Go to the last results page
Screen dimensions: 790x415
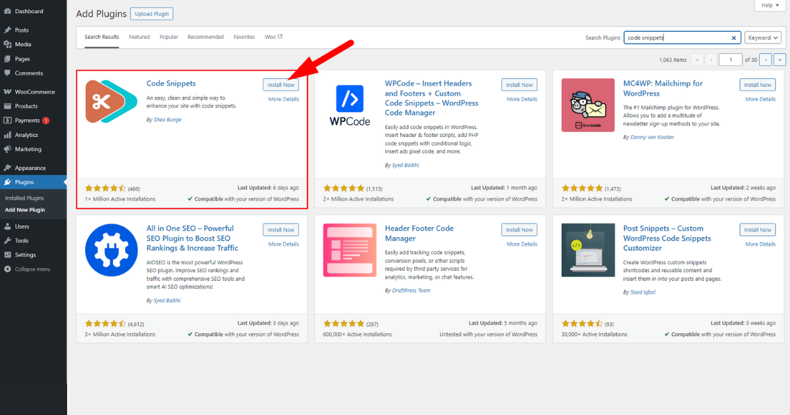(x=780, y=59)
